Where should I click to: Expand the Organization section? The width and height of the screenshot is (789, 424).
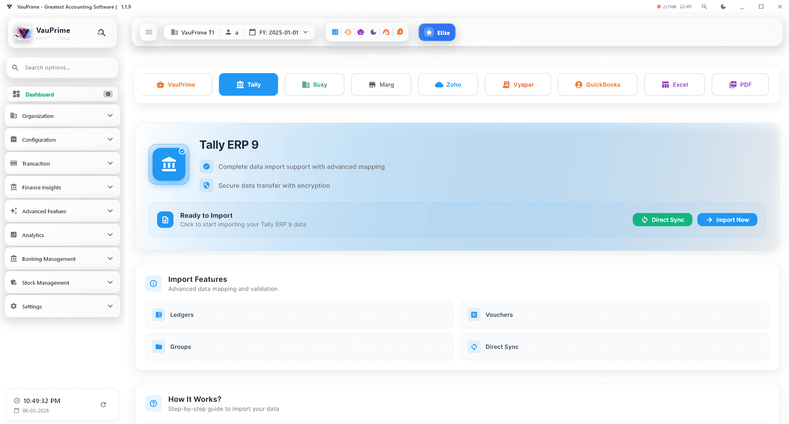(62, 116)
